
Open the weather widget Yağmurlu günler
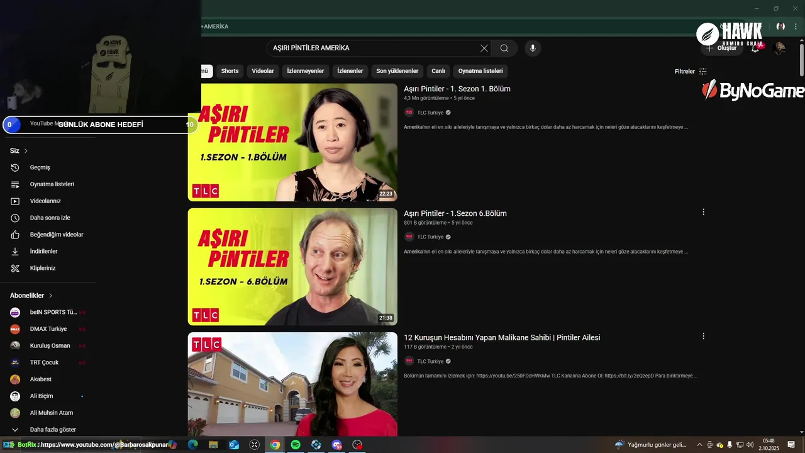tap(652, 445)
